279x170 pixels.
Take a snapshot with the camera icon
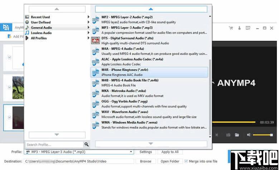(x=228, y=135)
